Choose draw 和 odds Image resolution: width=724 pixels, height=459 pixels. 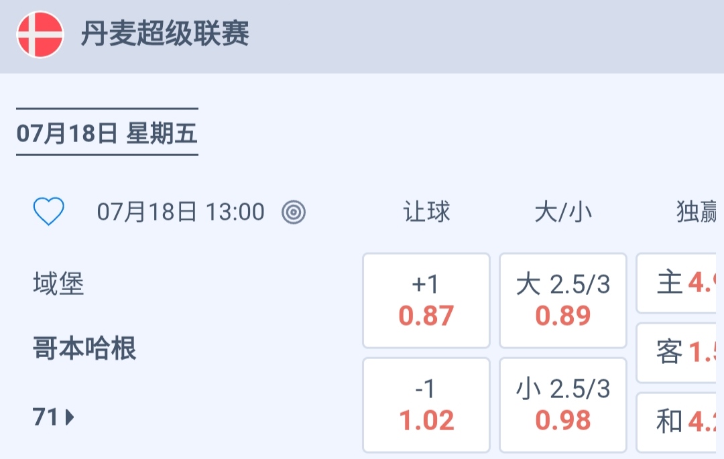click(x=677, y=421)
